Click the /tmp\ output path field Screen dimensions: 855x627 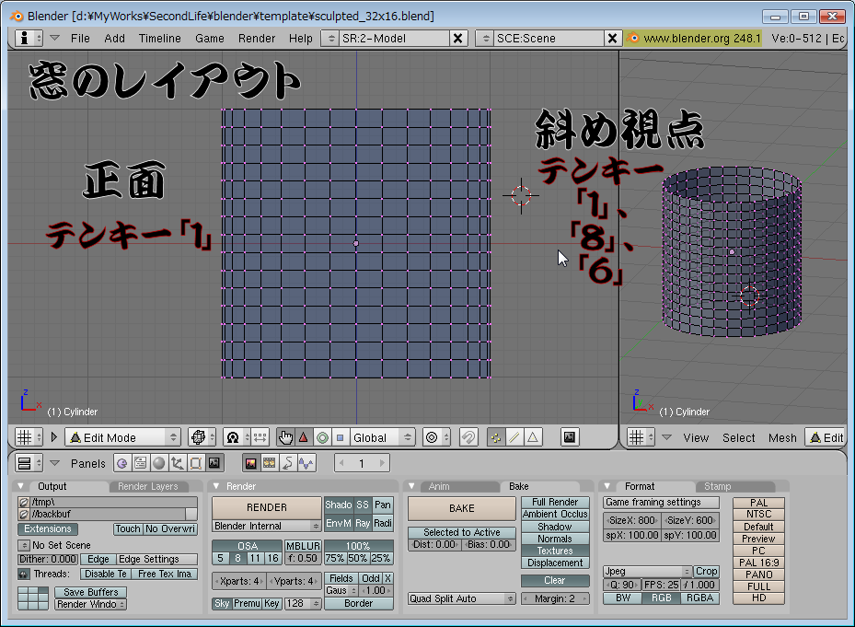(113, 502)
